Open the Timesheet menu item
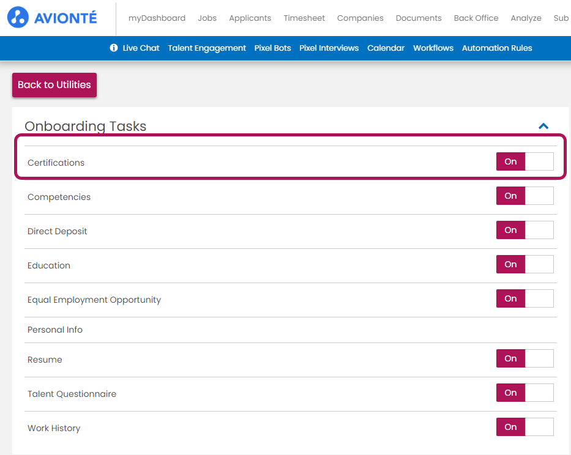 pyautogui.click(x=304, y=18)
